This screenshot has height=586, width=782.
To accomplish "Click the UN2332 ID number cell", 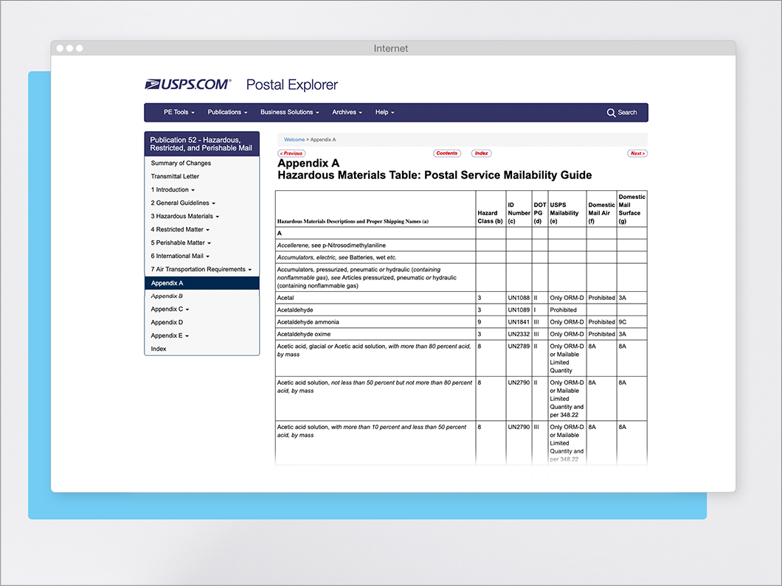I will 519,335.
